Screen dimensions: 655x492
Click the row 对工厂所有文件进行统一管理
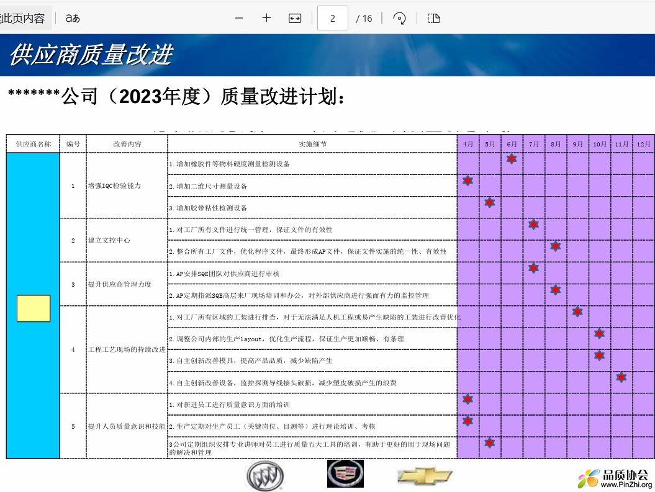[x=312, y=230]
